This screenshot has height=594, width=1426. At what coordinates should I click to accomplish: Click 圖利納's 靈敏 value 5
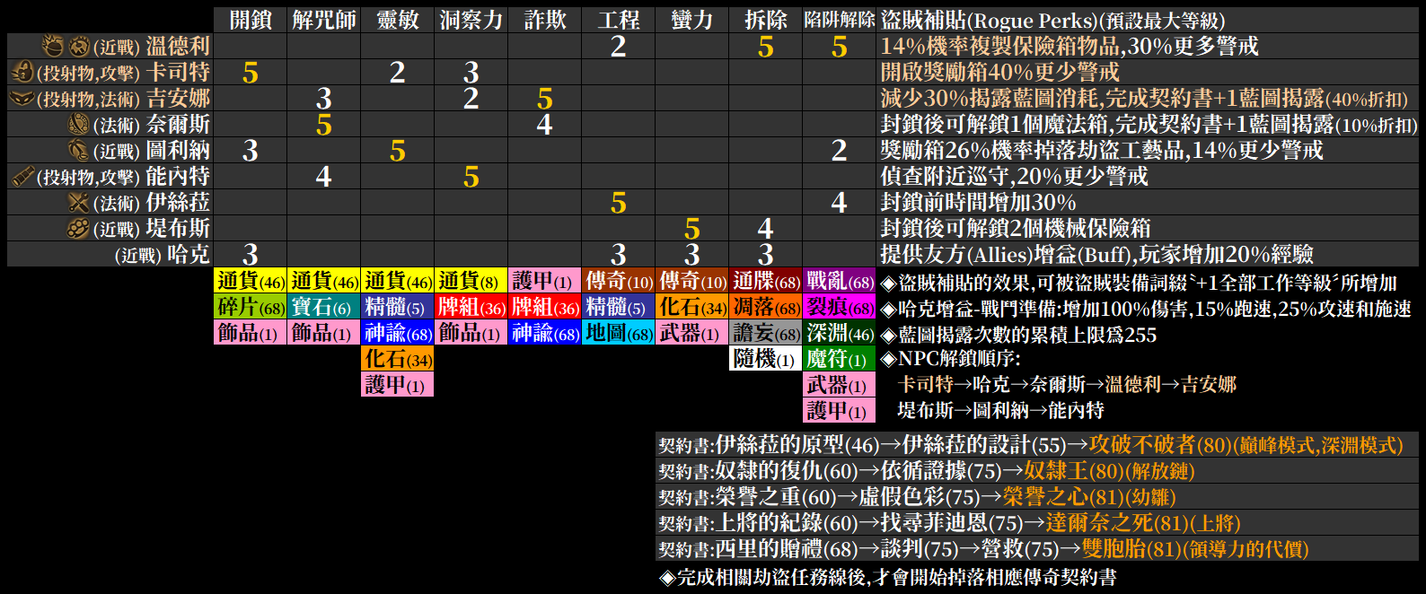click(398, 151)
